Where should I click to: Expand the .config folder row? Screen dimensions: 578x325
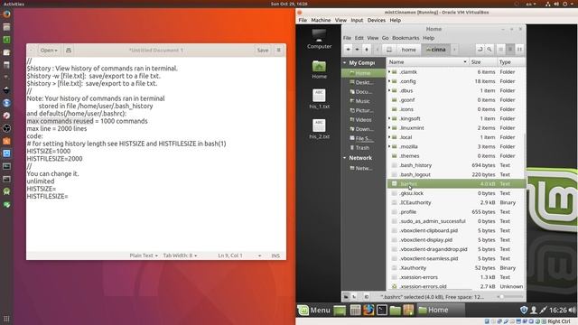click(x=389, y=81)
